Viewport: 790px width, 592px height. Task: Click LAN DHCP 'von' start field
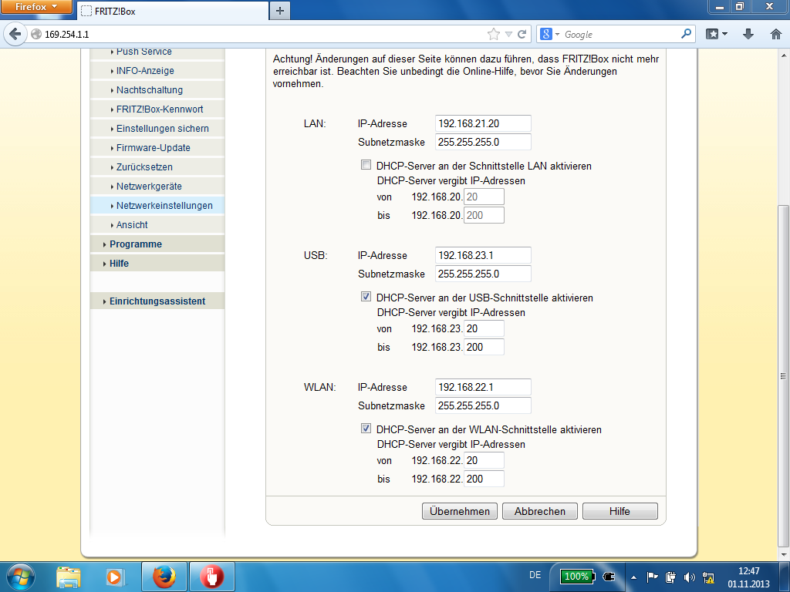click(484, 197)
